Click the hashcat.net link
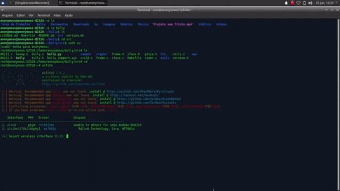The width and height of the screenshot is (340, 191). (x=134, y=95)
